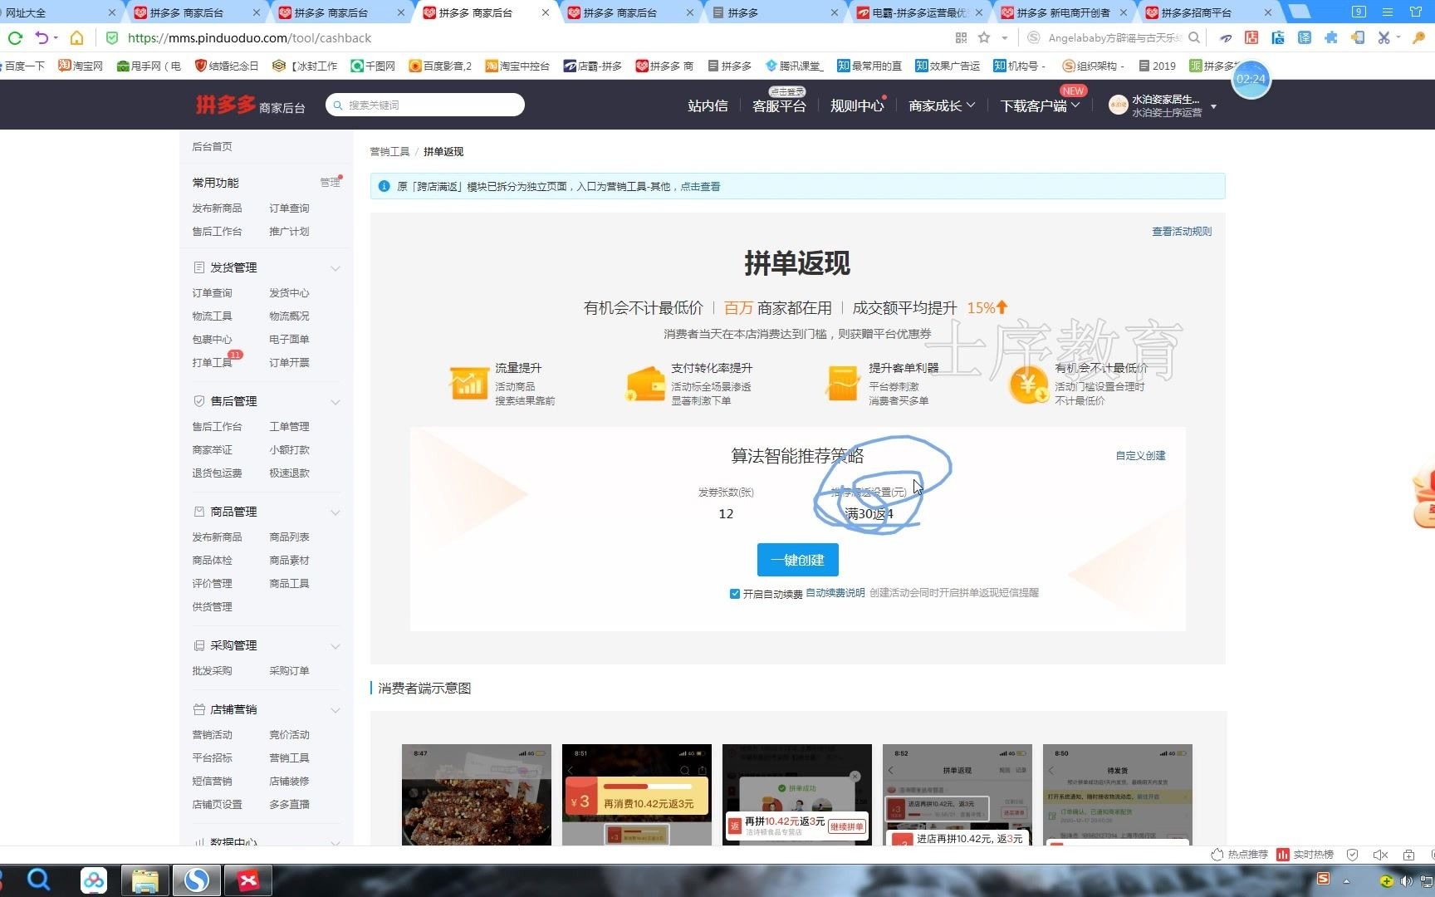Close the active 拼多多 商家后台 tab
The image size is (1435, 897).
[x=545, y=12]
